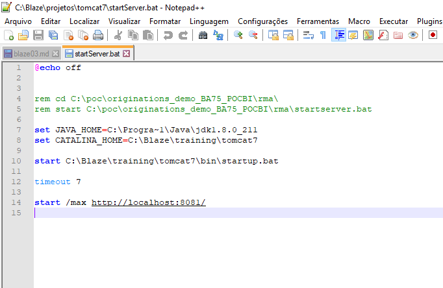
Task: Click the New file toolbar icon
Action: pyautogui.click(x=8, y=35)
